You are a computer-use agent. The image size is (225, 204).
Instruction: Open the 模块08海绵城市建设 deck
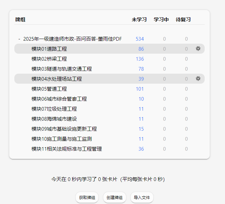tap(54, 119)
